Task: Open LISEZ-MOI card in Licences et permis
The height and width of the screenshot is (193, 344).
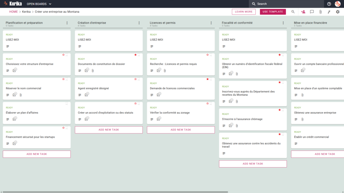Action: point(181,41)
